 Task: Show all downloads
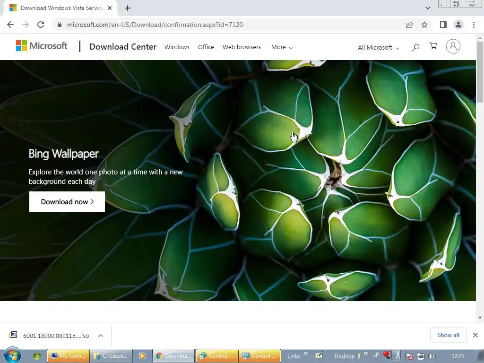coord(448,335)
